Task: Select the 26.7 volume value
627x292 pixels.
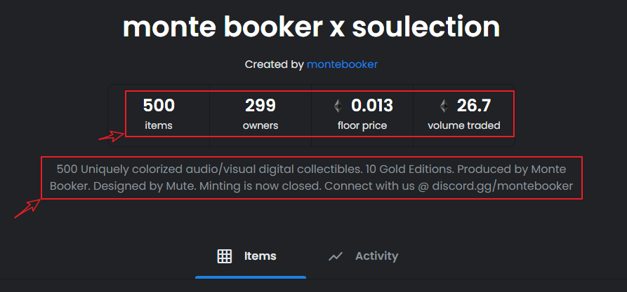Action: (474, 106)
